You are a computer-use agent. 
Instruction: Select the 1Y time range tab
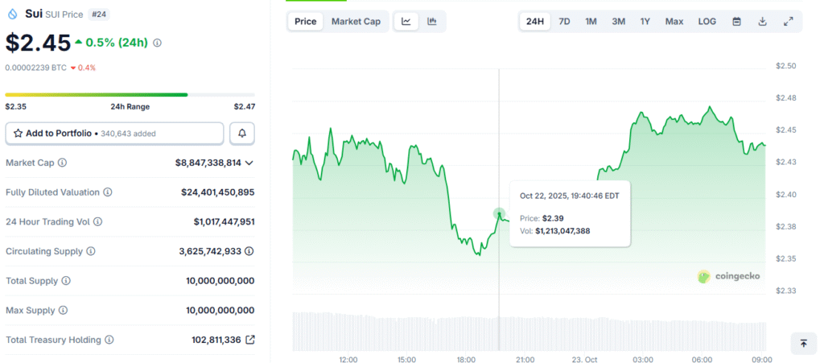pyautogui.click(x=645, y=22)
